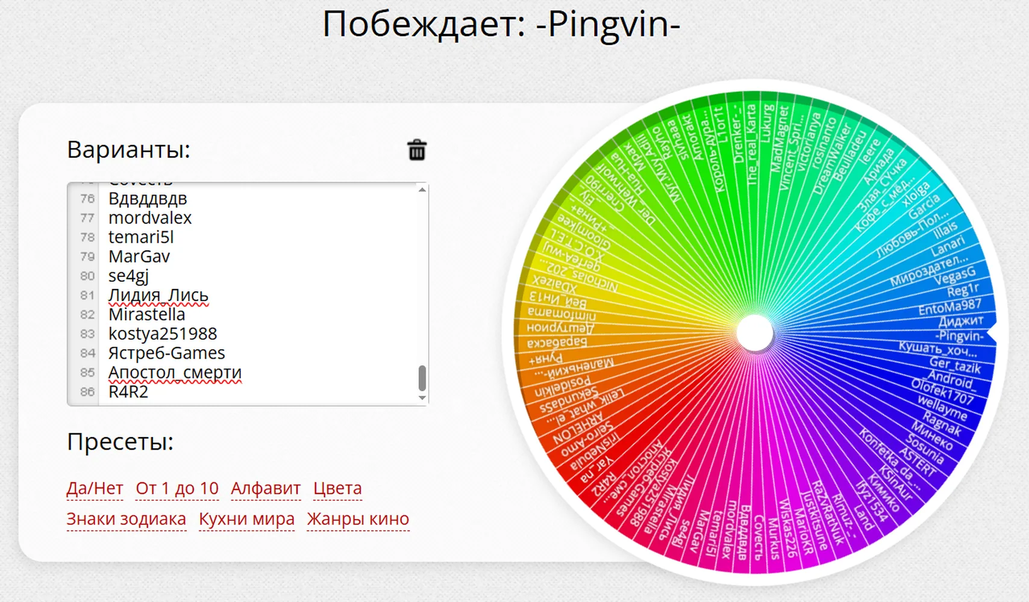Click the wellayme sector on the wheel
The height and width of the screenshot is (602, 1029).
coord(942,408)
